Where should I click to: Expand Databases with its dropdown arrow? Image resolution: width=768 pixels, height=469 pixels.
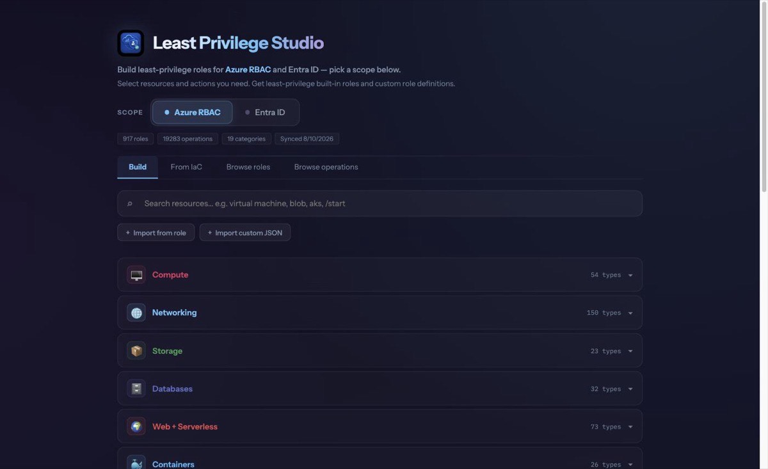coord(630,389)
